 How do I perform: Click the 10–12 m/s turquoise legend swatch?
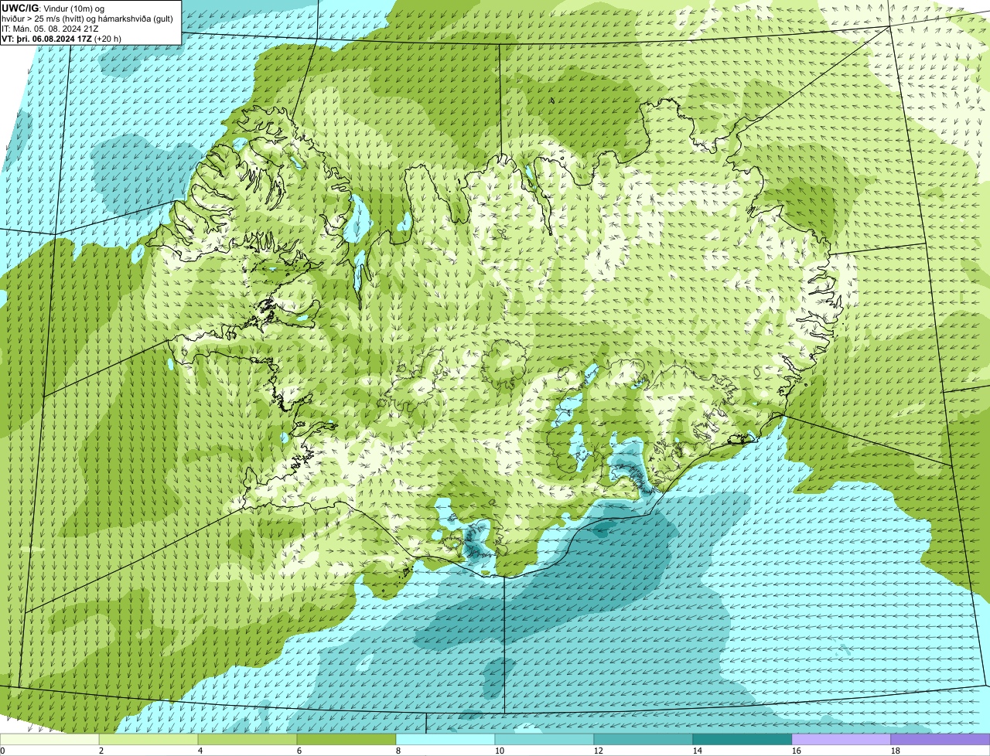[544, 739]
